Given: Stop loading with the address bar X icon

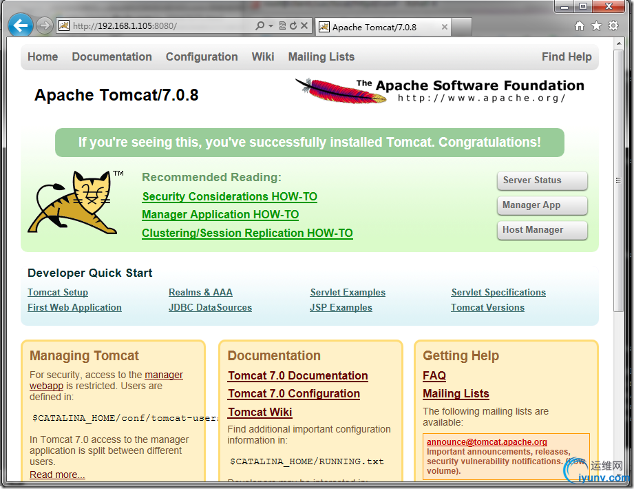Looking at the screenshot, I should pos(304,26).
